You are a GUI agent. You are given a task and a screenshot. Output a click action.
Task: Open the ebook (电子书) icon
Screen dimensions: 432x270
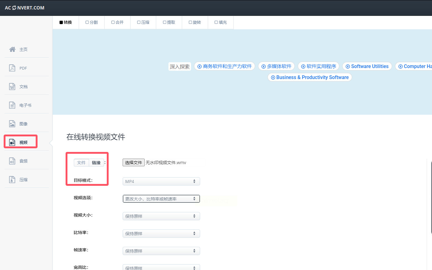tap(12, 105)
